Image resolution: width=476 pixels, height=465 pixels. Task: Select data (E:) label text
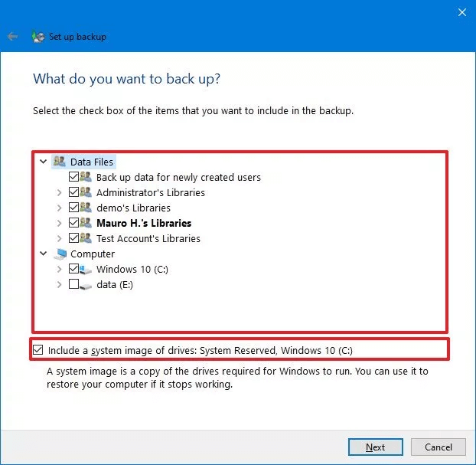click(115, 285)
